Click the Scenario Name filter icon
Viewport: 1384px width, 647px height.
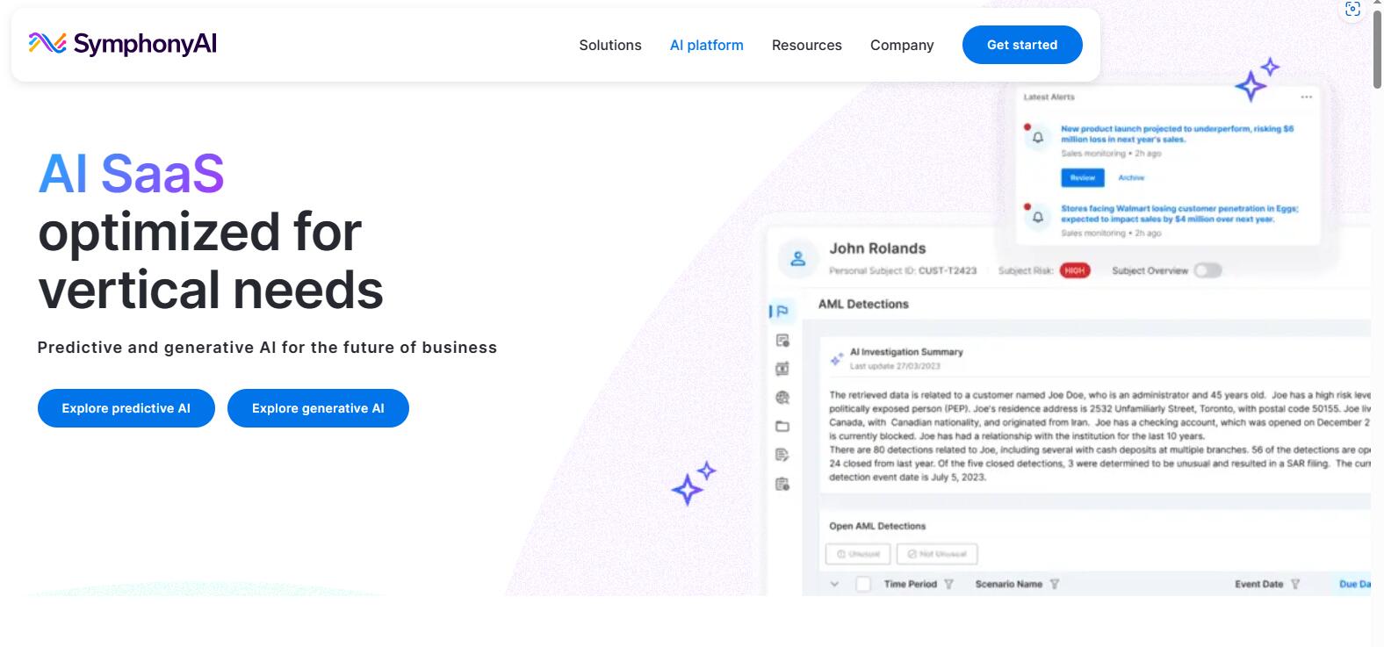(x=1055, y=584)
